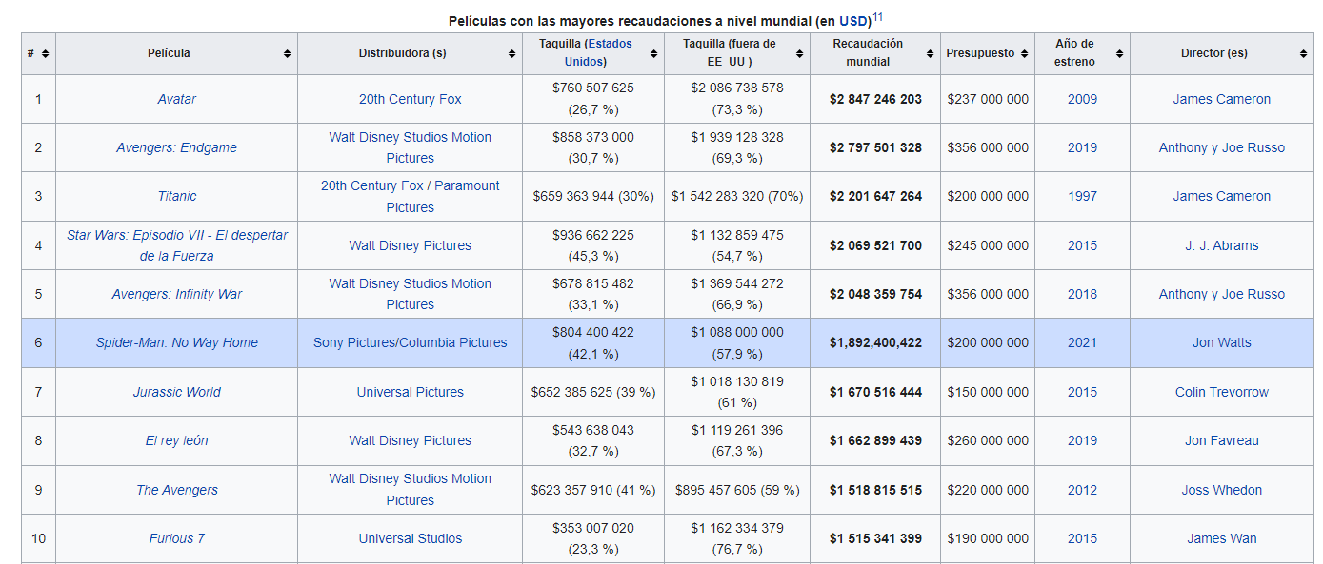Open the Joss Whedon director link
Viewport: 1323px width, 564px height.
[1222, 490]
